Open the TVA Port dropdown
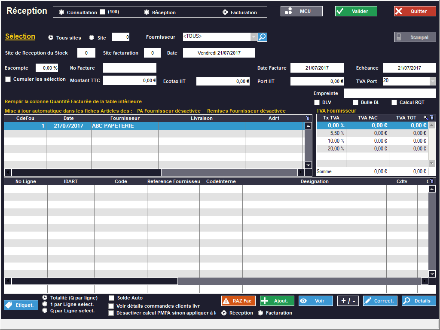This screenshot has height=330, width=440. click(432, 81)
